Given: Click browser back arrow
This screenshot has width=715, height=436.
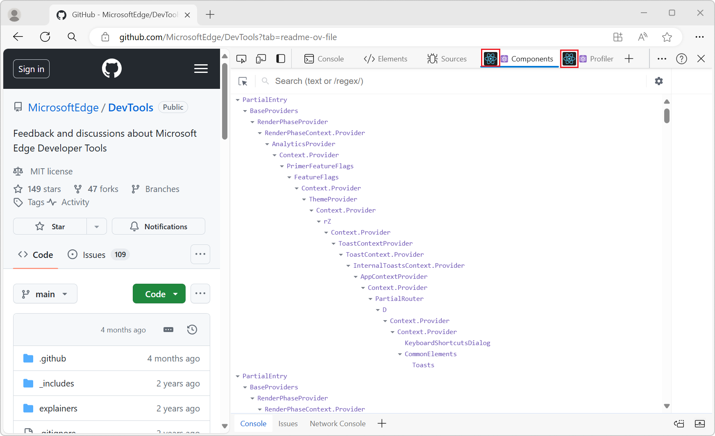Looking at the screenshot, I should [x=18, y=37].
